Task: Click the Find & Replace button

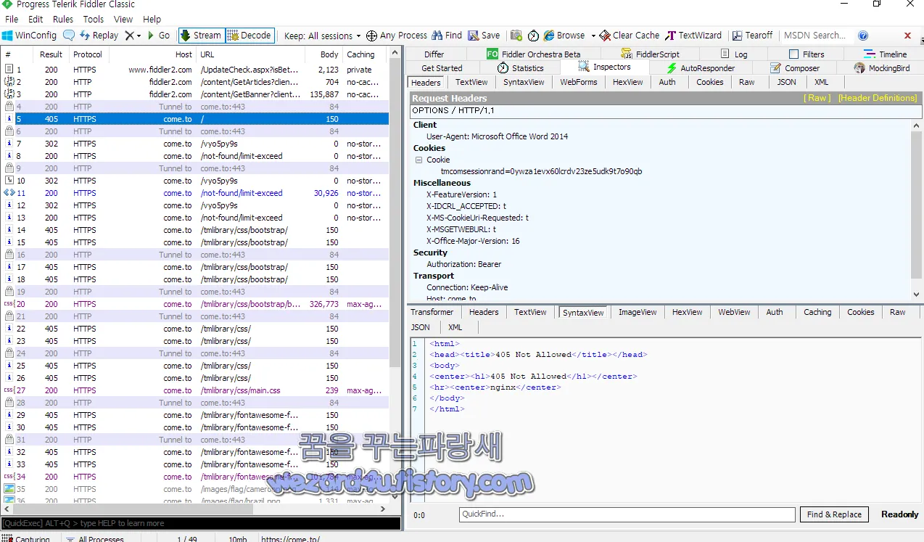Action: click(834, 514)
